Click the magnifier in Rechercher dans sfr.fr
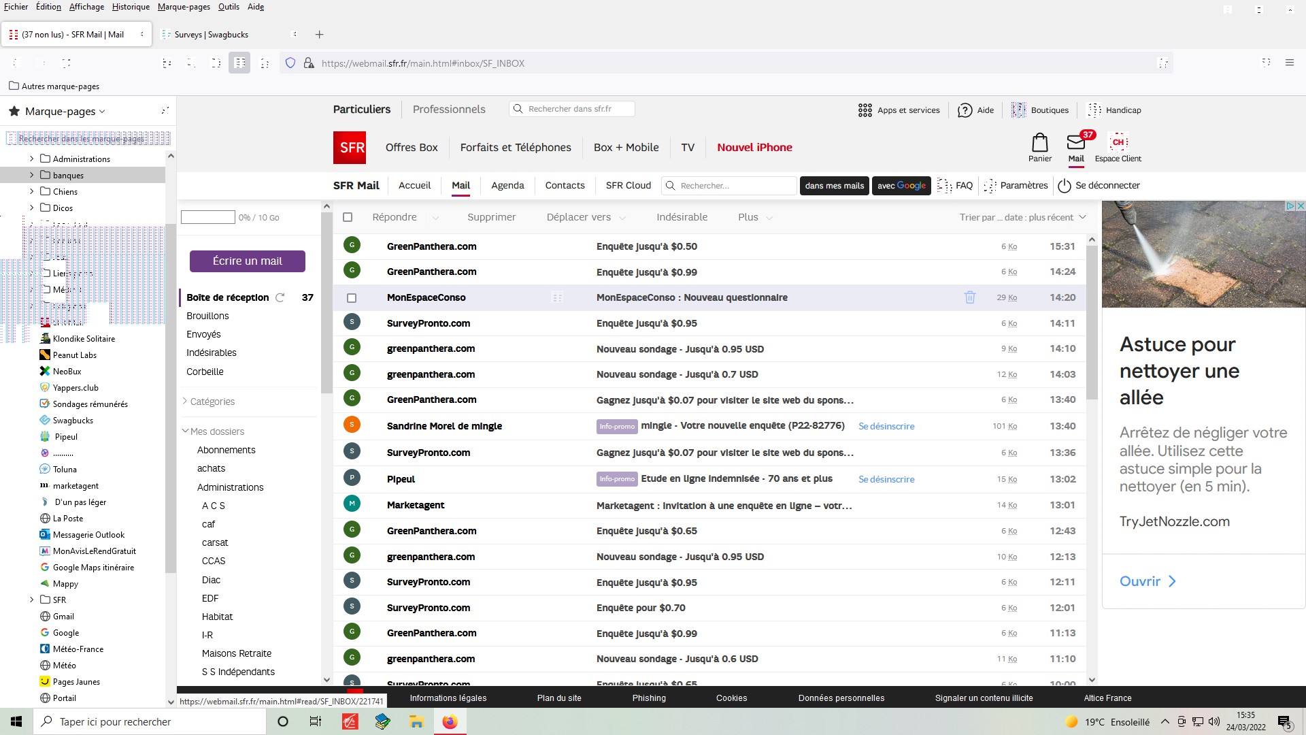This screenshot has width=1306, height=735. point(518,109)
